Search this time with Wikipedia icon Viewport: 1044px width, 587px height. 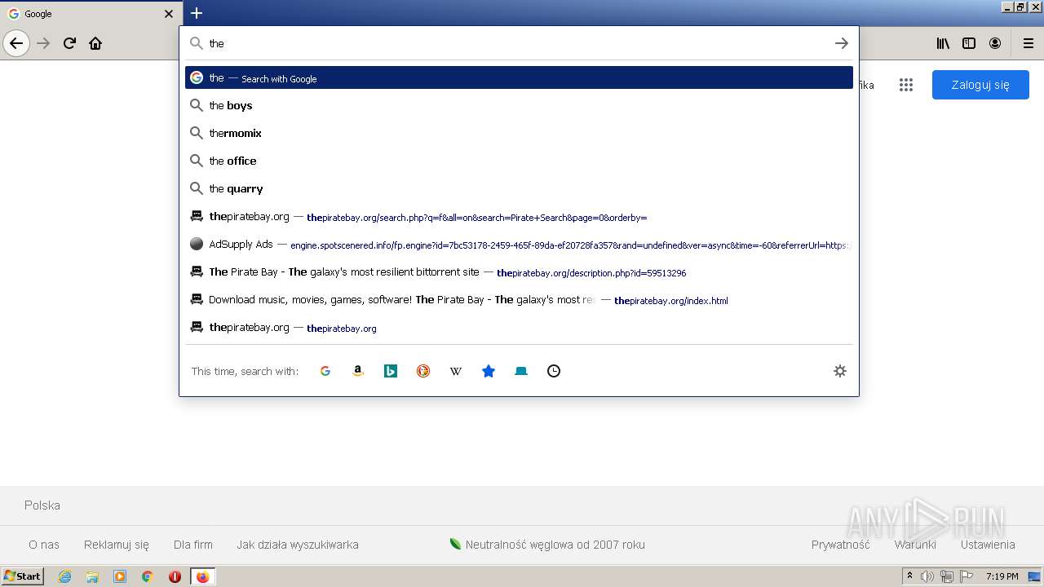(x=456, y=371)
